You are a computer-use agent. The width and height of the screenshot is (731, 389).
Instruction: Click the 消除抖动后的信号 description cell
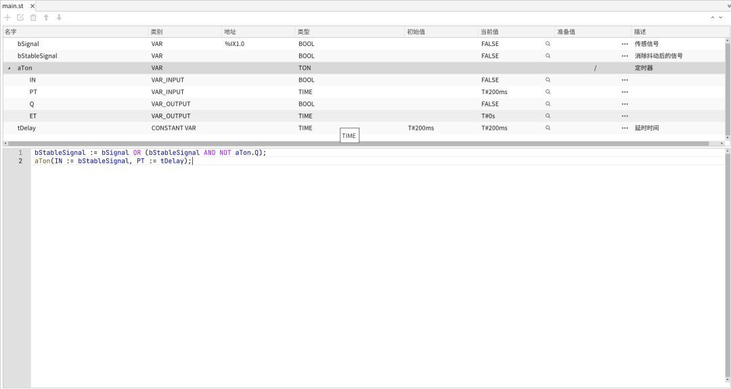click(x=659, y=56)
